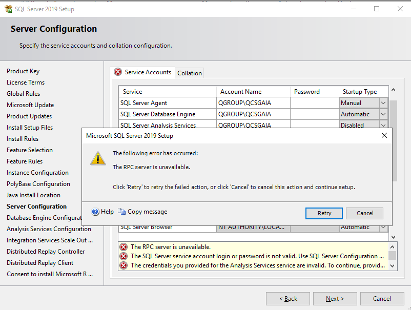Open Startup Type dropdown for SQL Server Browser

coord(383,228)
